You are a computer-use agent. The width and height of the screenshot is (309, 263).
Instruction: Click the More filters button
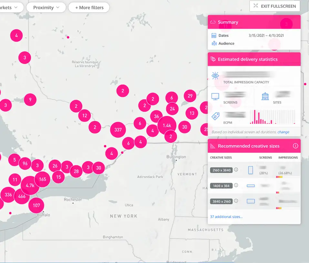click(x=89, y=7)
